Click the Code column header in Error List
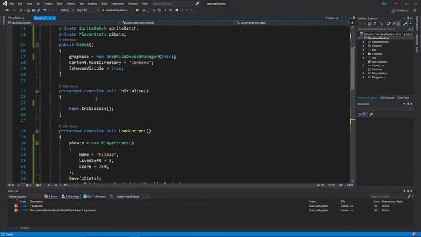 [x=22, y=201]
